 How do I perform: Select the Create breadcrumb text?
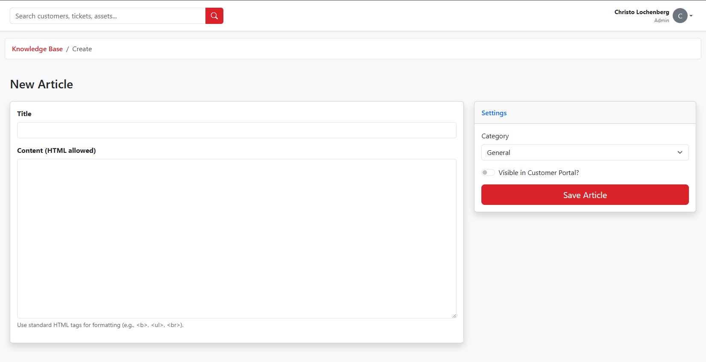[x=82, y=49]
